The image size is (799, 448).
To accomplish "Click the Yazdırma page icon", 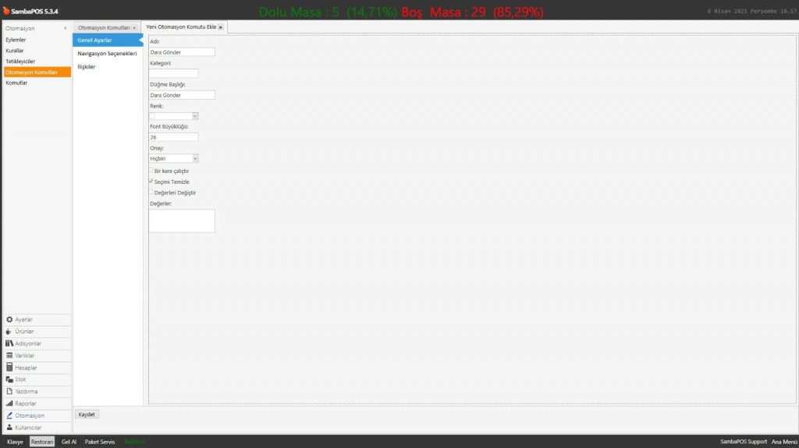I will [x=9, y=391].
